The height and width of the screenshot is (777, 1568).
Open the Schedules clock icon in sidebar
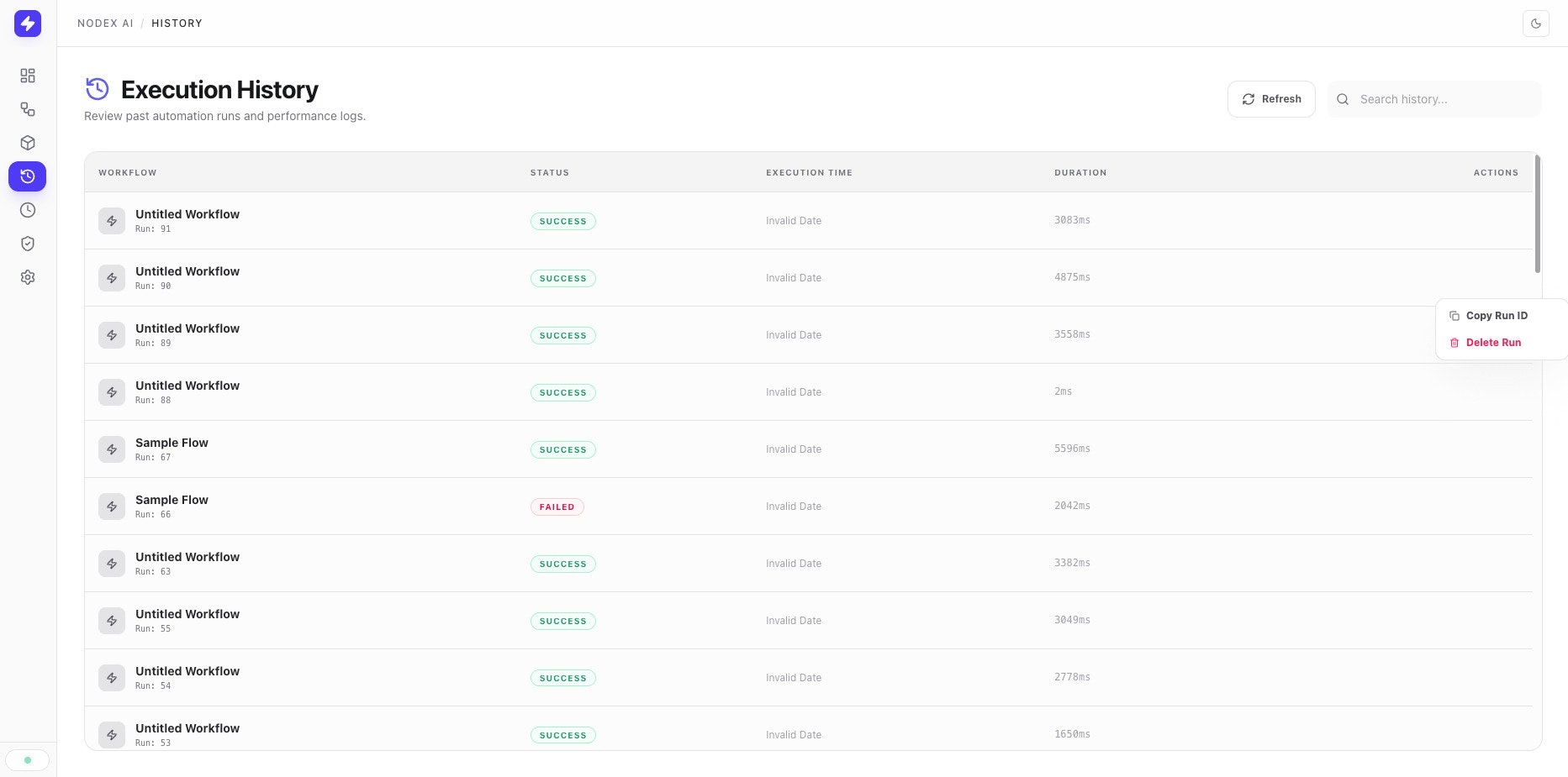pos(28,210)
